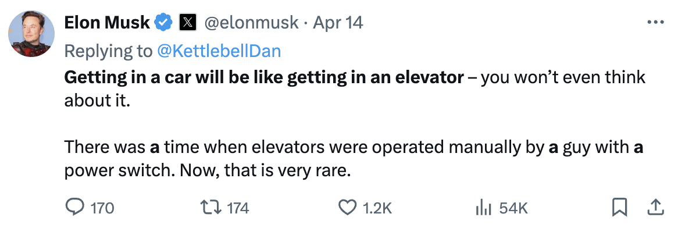This screenshot has width=678, height=228.
Task: Click the 1.2K likes count
Action: click(377, 209)
